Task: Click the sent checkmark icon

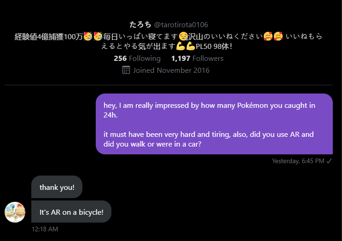Action: (329, 161)
